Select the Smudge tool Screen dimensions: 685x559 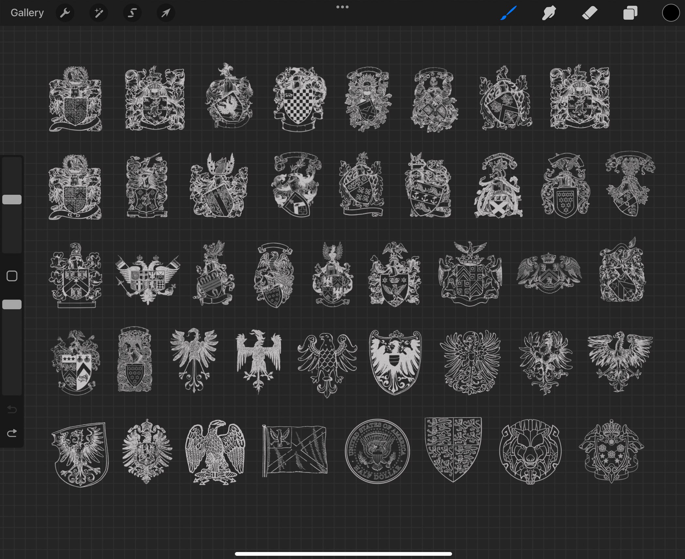click(x=549, y=13)
